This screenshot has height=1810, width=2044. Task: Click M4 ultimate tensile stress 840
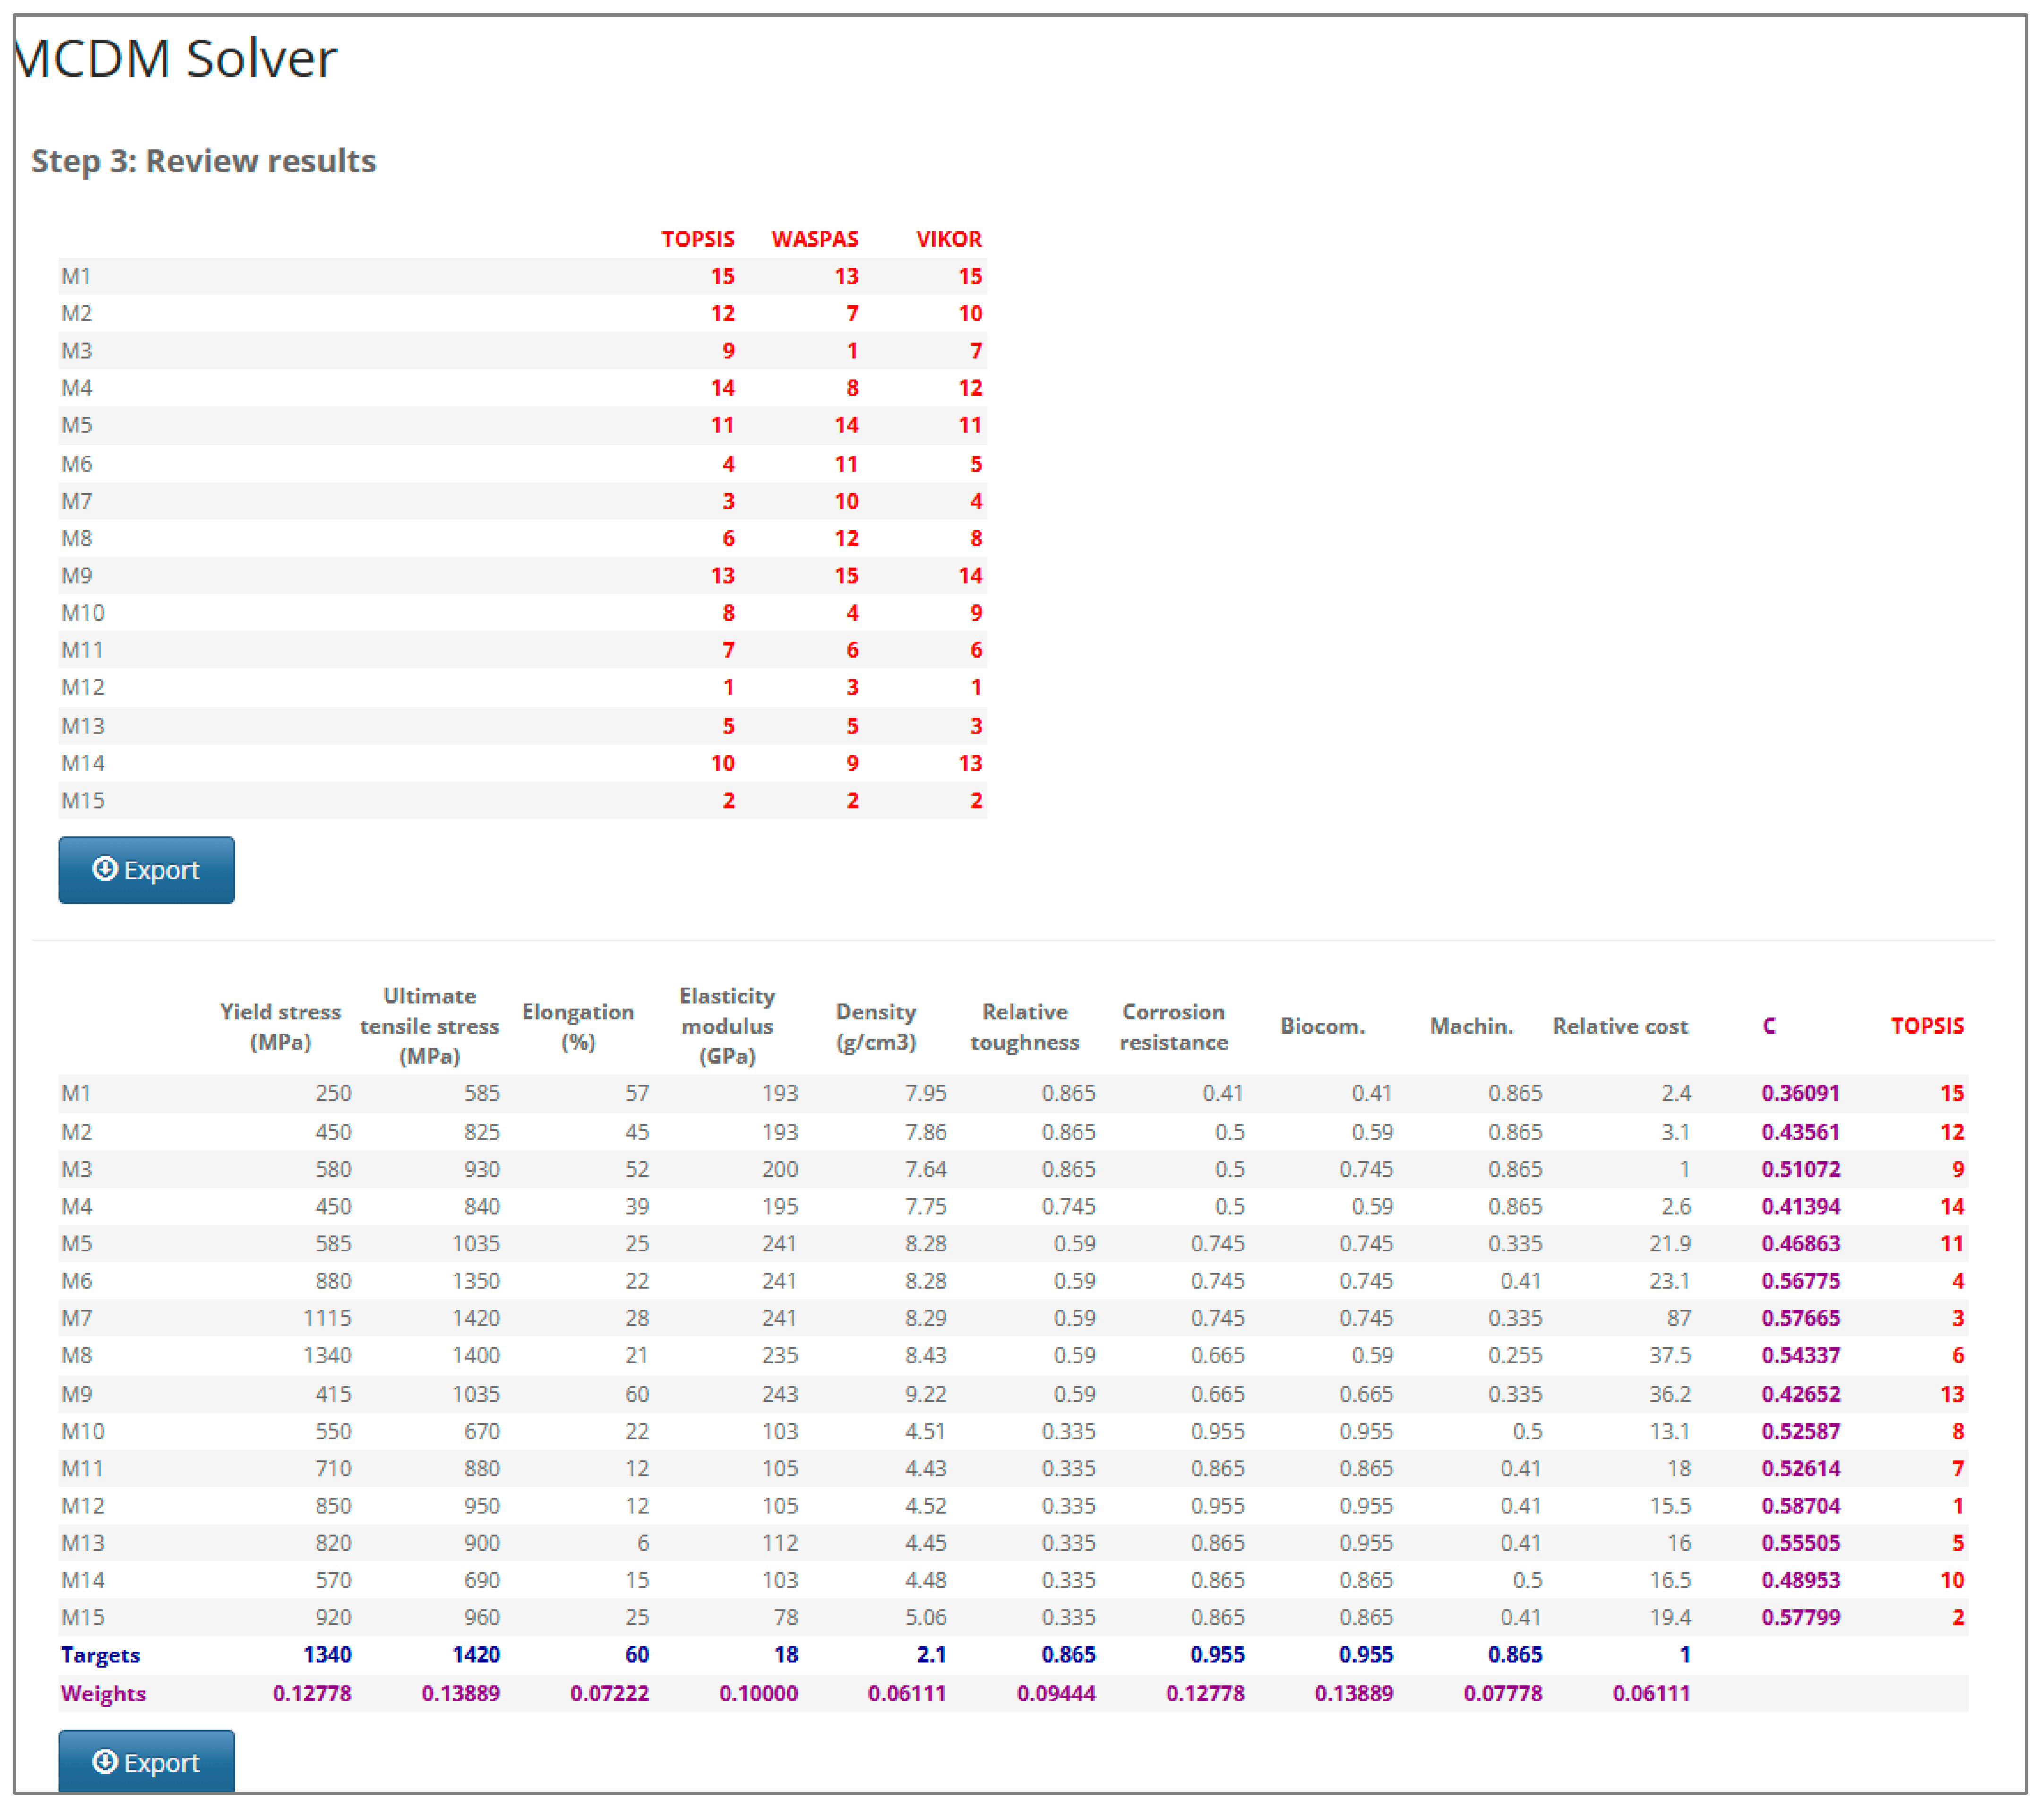click(482, 1207)
